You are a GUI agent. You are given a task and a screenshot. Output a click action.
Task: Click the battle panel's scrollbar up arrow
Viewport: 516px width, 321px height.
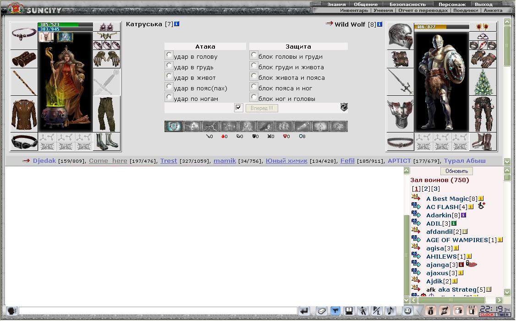coord(507,22)
